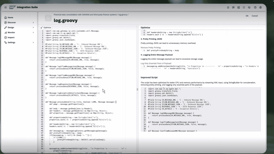Click left editor 'def pmap = message.getProperties();' line
The width and height of the screenshot is (274, 154).
pyautogui.click(x=67, y=104)
